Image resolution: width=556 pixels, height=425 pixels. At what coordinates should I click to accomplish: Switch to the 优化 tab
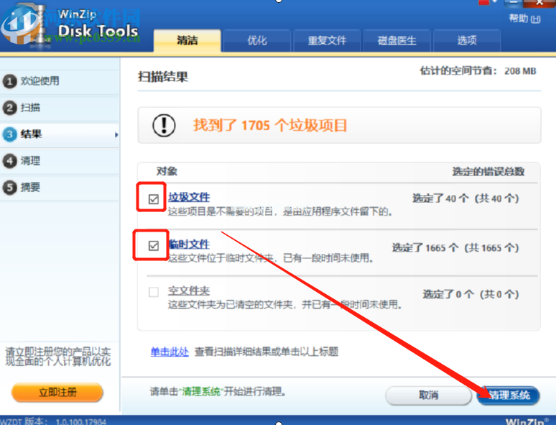point(256,41)
